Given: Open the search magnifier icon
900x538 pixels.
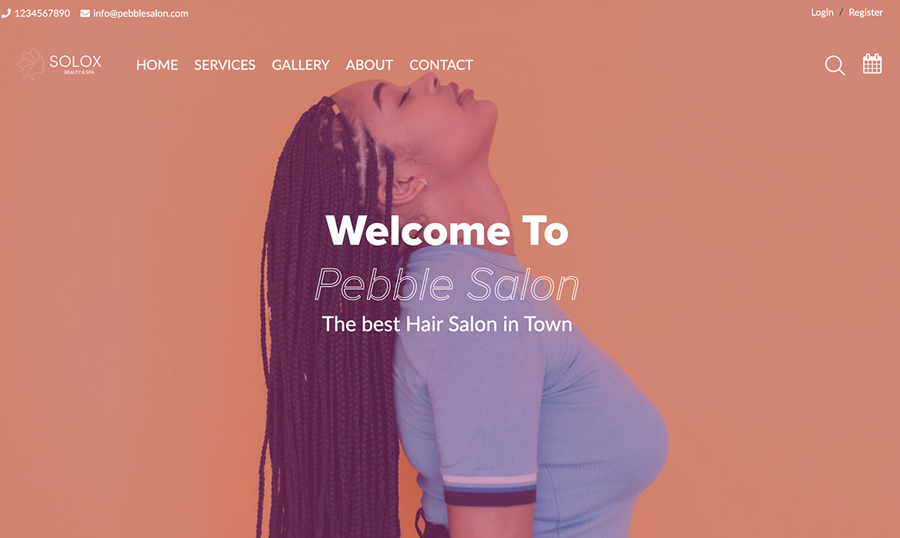Looking at the screenshot, I should click(x=835, y=65).
